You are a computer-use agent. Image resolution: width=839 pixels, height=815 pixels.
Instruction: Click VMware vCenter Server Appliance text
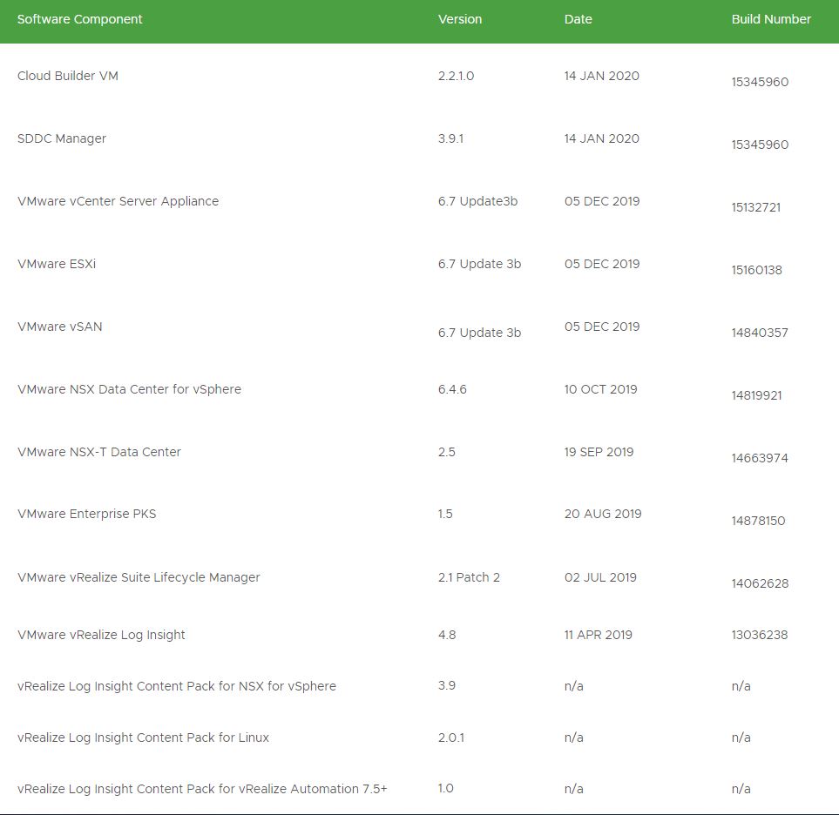tap(118, 201)
